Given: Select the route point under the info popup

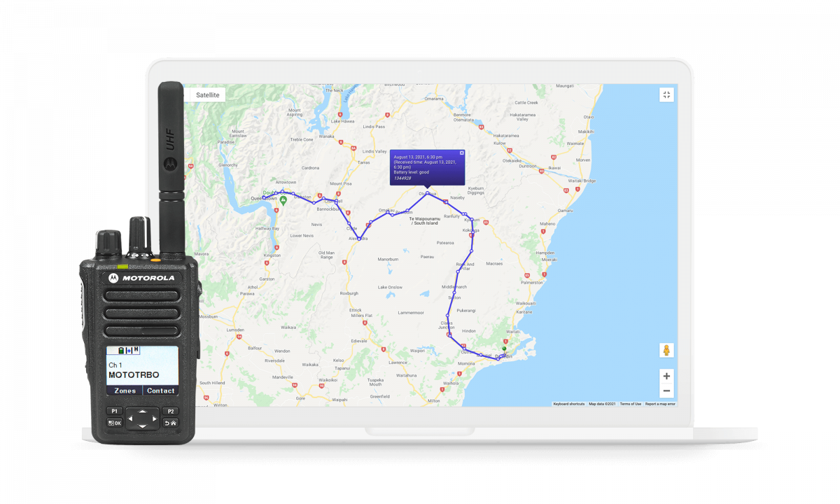Looking at the screenshot, I should pos(428,193).
